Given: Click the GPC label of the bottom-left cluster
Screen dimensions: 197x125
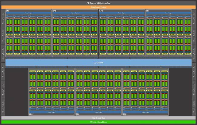Looking at the screenshot, I should click(31, 114).
